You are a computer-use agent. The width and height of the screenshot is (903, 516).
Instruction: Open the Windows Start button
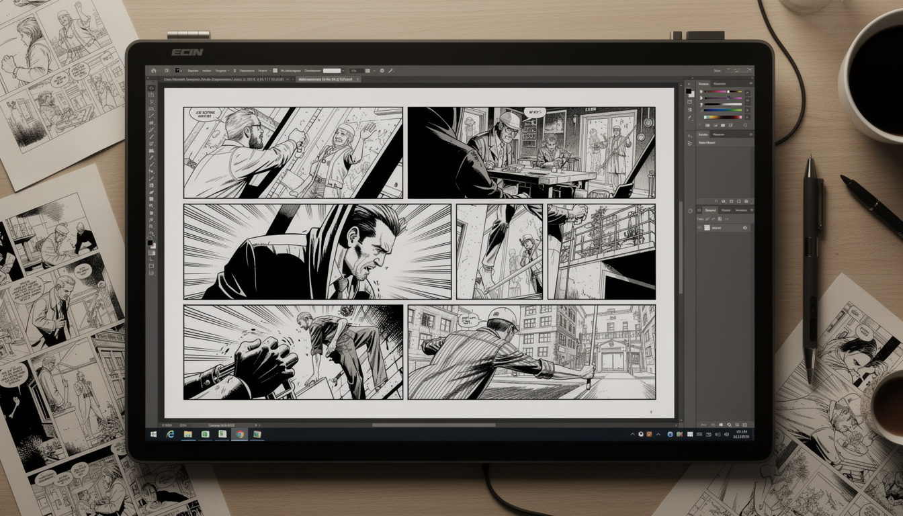[x=153, y=435]
